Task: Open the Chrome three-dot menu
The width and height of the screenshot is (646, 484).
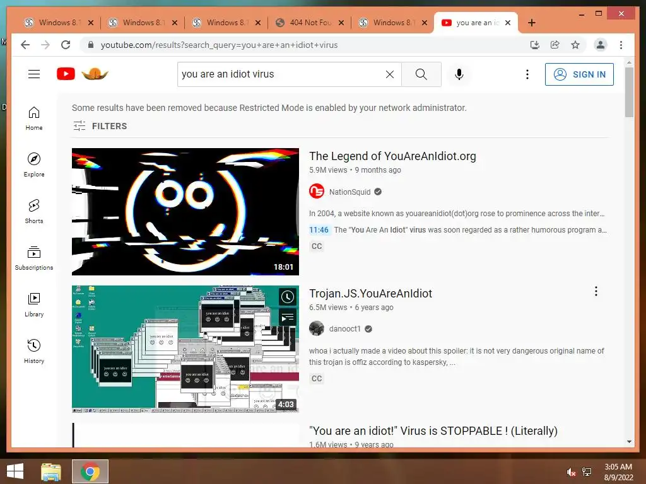Action: [x=621, y=45]
